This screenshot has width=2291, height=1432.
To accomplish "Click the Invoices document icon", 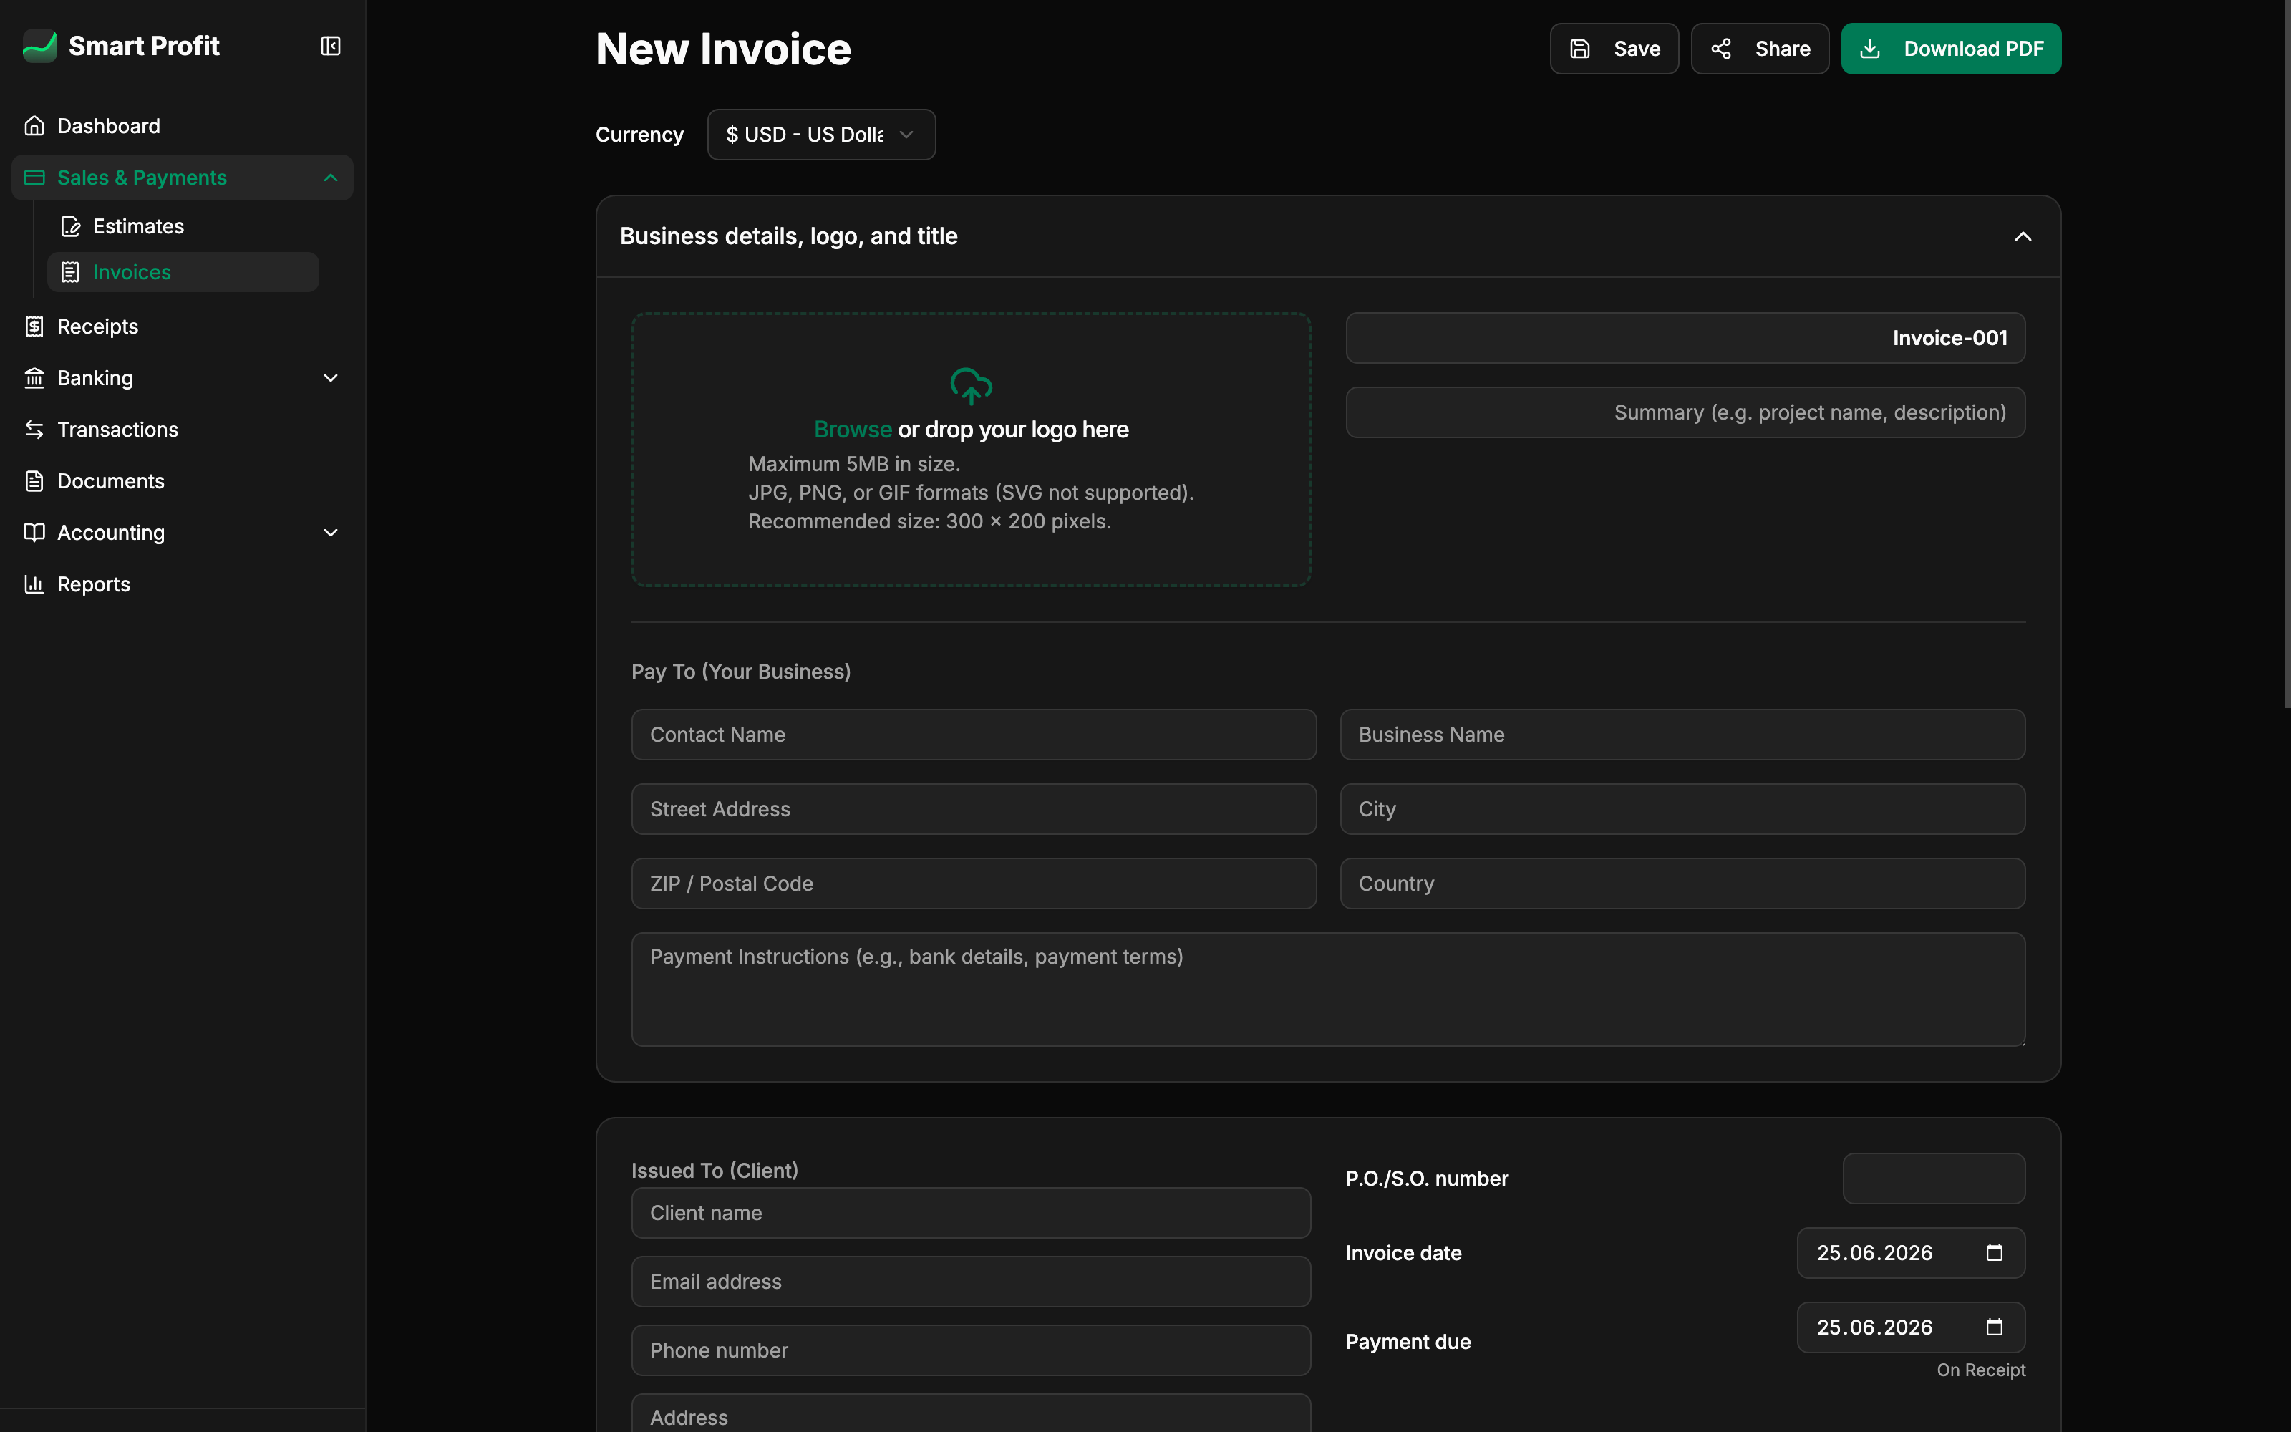I will click(70, 272).
